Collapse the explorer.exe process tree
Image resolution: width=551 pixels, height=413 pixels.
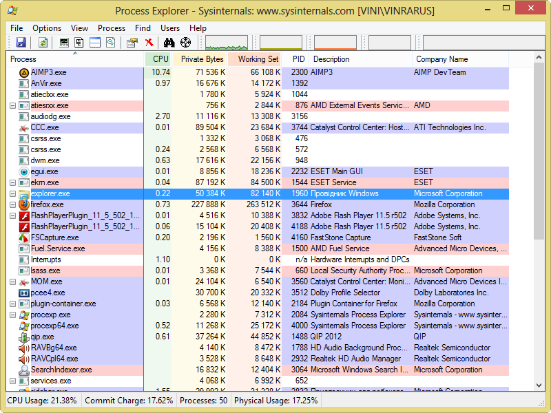coord(12,194)
